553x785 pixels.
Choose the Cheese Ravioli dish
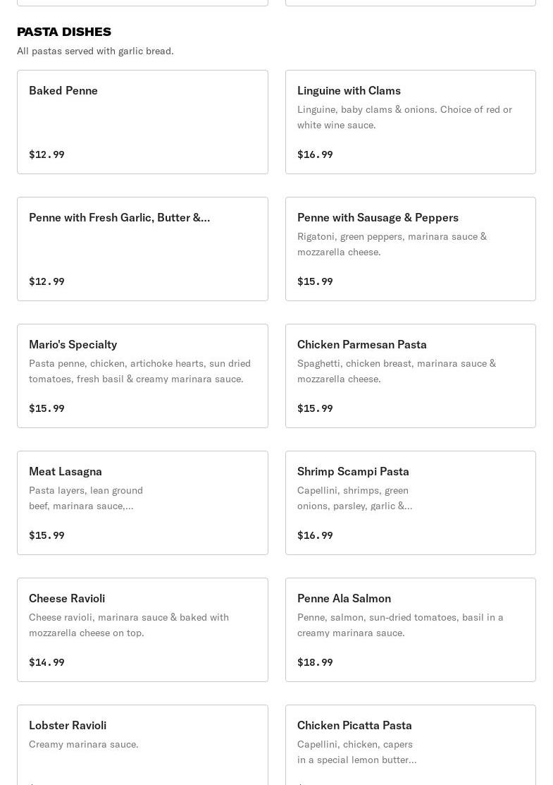(x=142, y=629)
